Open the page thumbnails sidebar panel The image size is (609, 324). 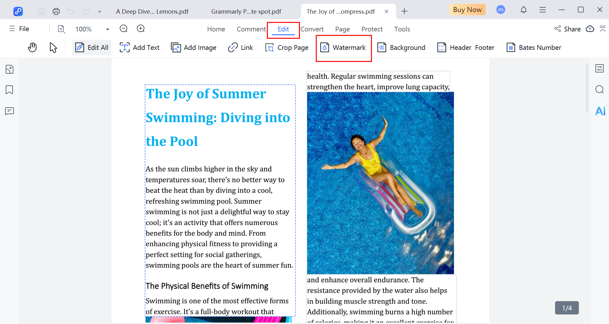click(10, 69)
